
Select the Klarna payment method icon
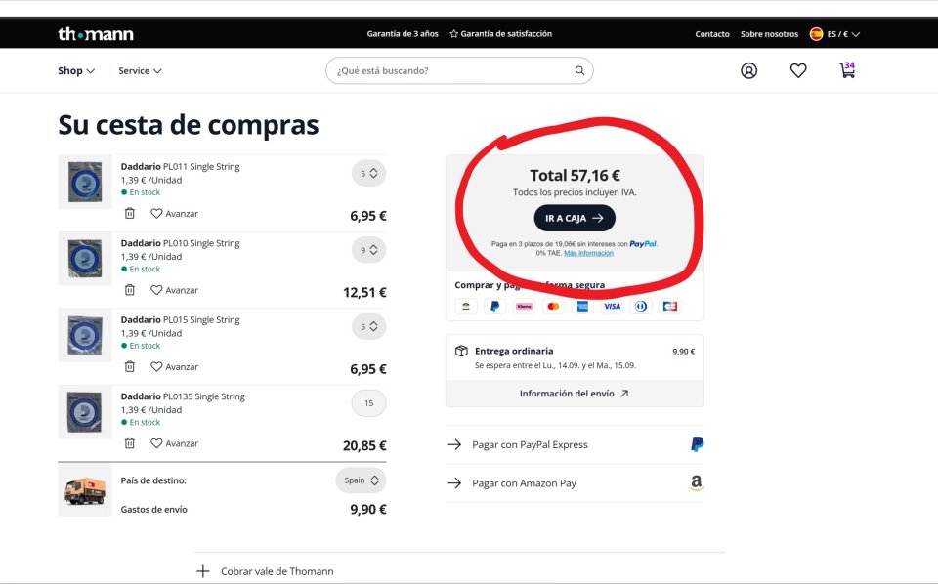coord(524,306)
